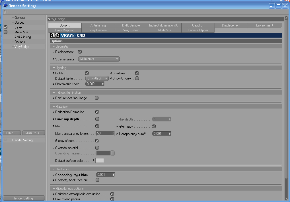Click the Cinema 4D application icon in title bar

[5, 5]
